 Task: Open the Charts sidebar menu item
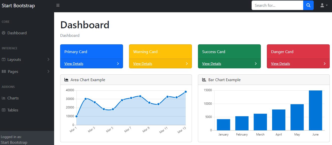[13, 98]
